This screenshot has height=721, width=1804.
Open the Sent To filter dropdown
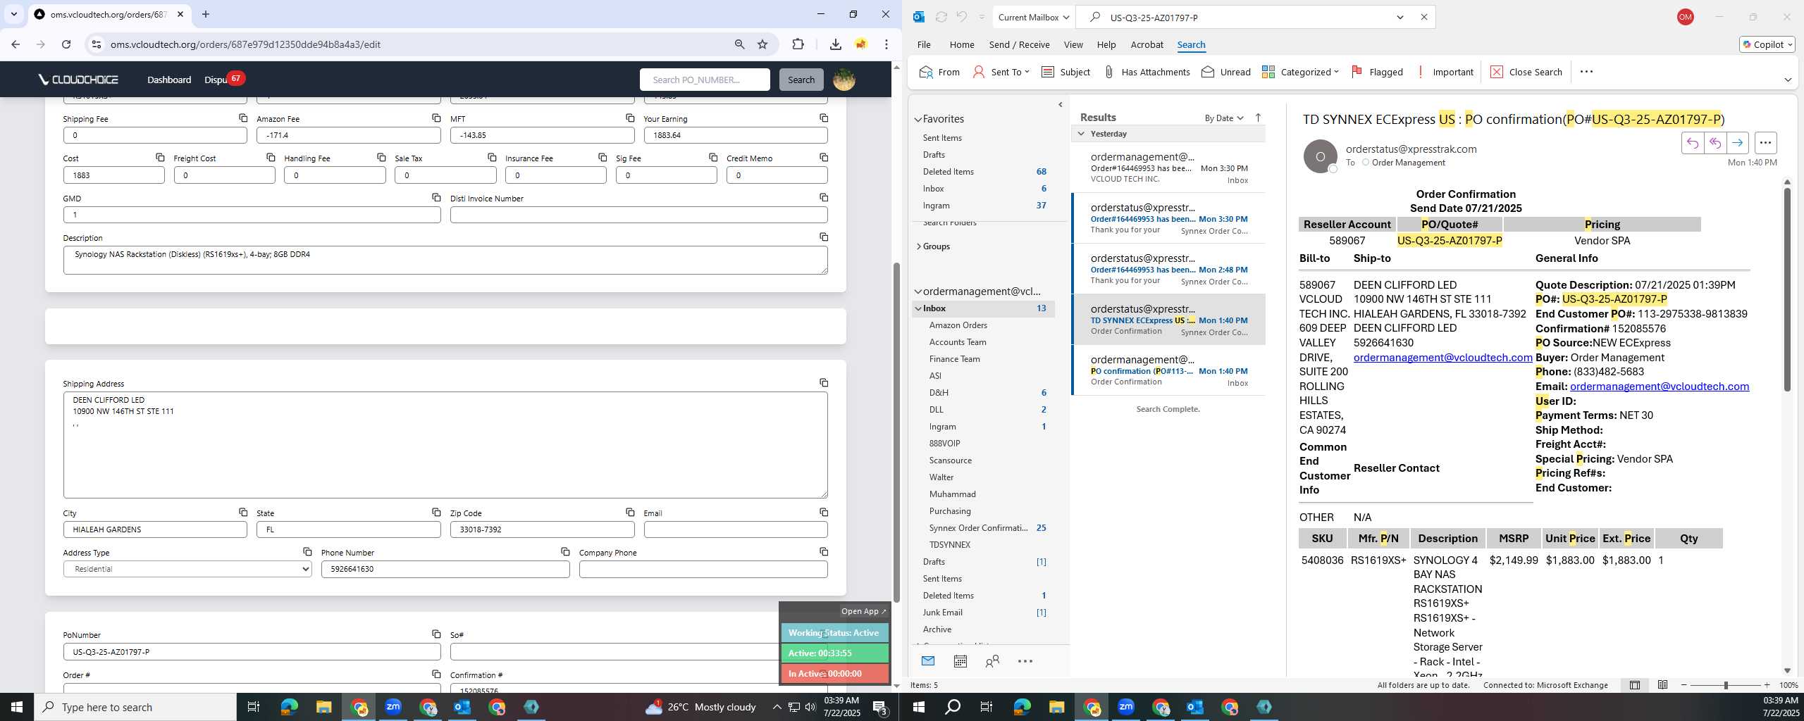click(x=1001, y=72)
